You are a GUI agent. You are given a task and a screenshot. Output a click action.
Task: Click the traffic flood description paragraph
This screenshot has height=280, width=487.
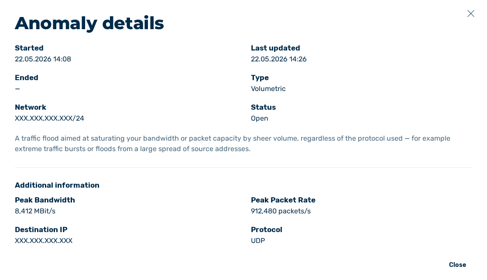(x=232, y=144)
